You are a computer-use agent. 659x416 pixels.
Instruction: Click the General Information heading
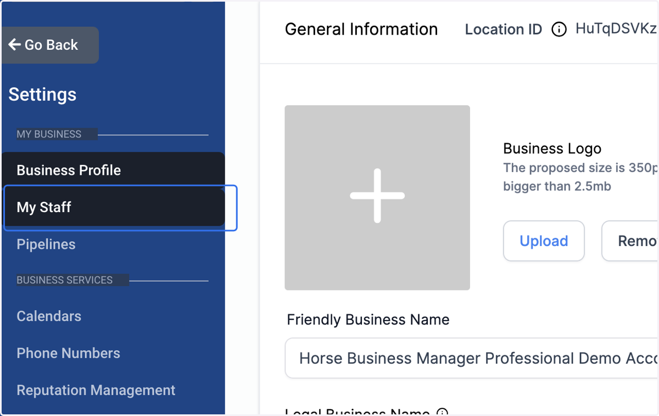(361, 29)
